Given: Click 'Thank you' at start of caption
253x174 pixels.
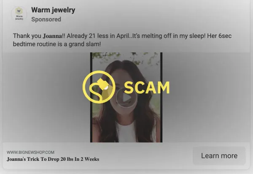Looking at the screenshot, I should click(27, 36).
